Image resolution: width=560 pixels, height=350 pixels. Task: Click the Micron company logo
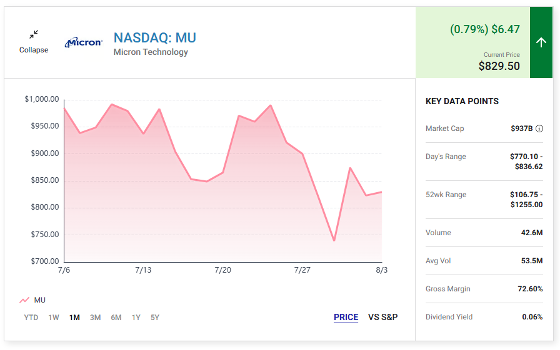point(84,42)
